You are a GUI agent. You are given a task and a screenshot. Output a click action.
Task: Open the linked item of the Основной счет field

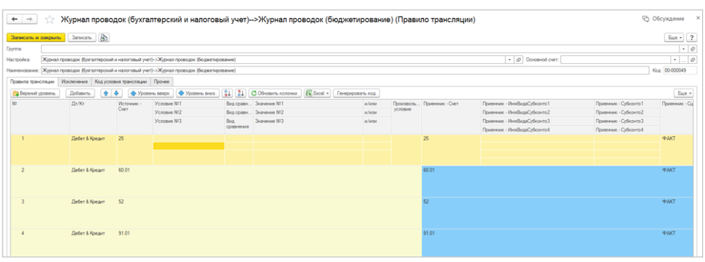click(x=693, y=59)
